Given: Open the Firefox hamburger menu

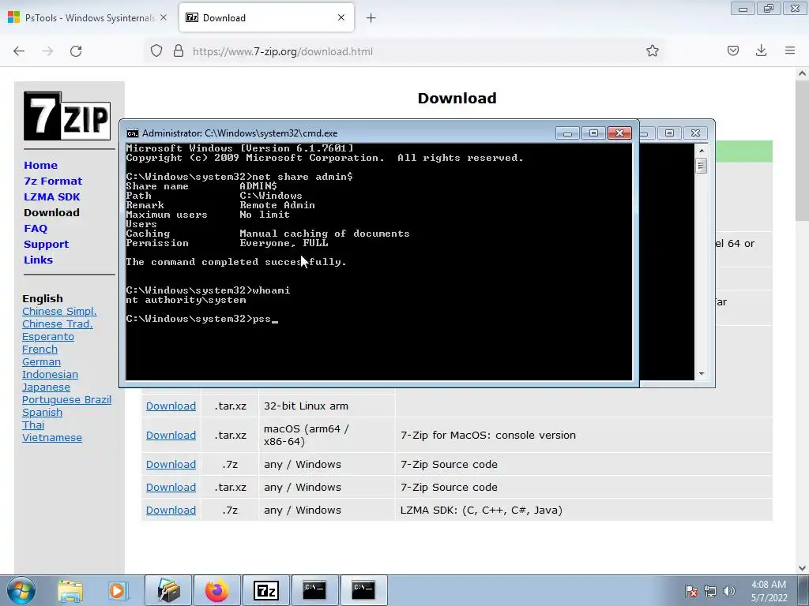Looking at the screenshot, I should 790,50.
